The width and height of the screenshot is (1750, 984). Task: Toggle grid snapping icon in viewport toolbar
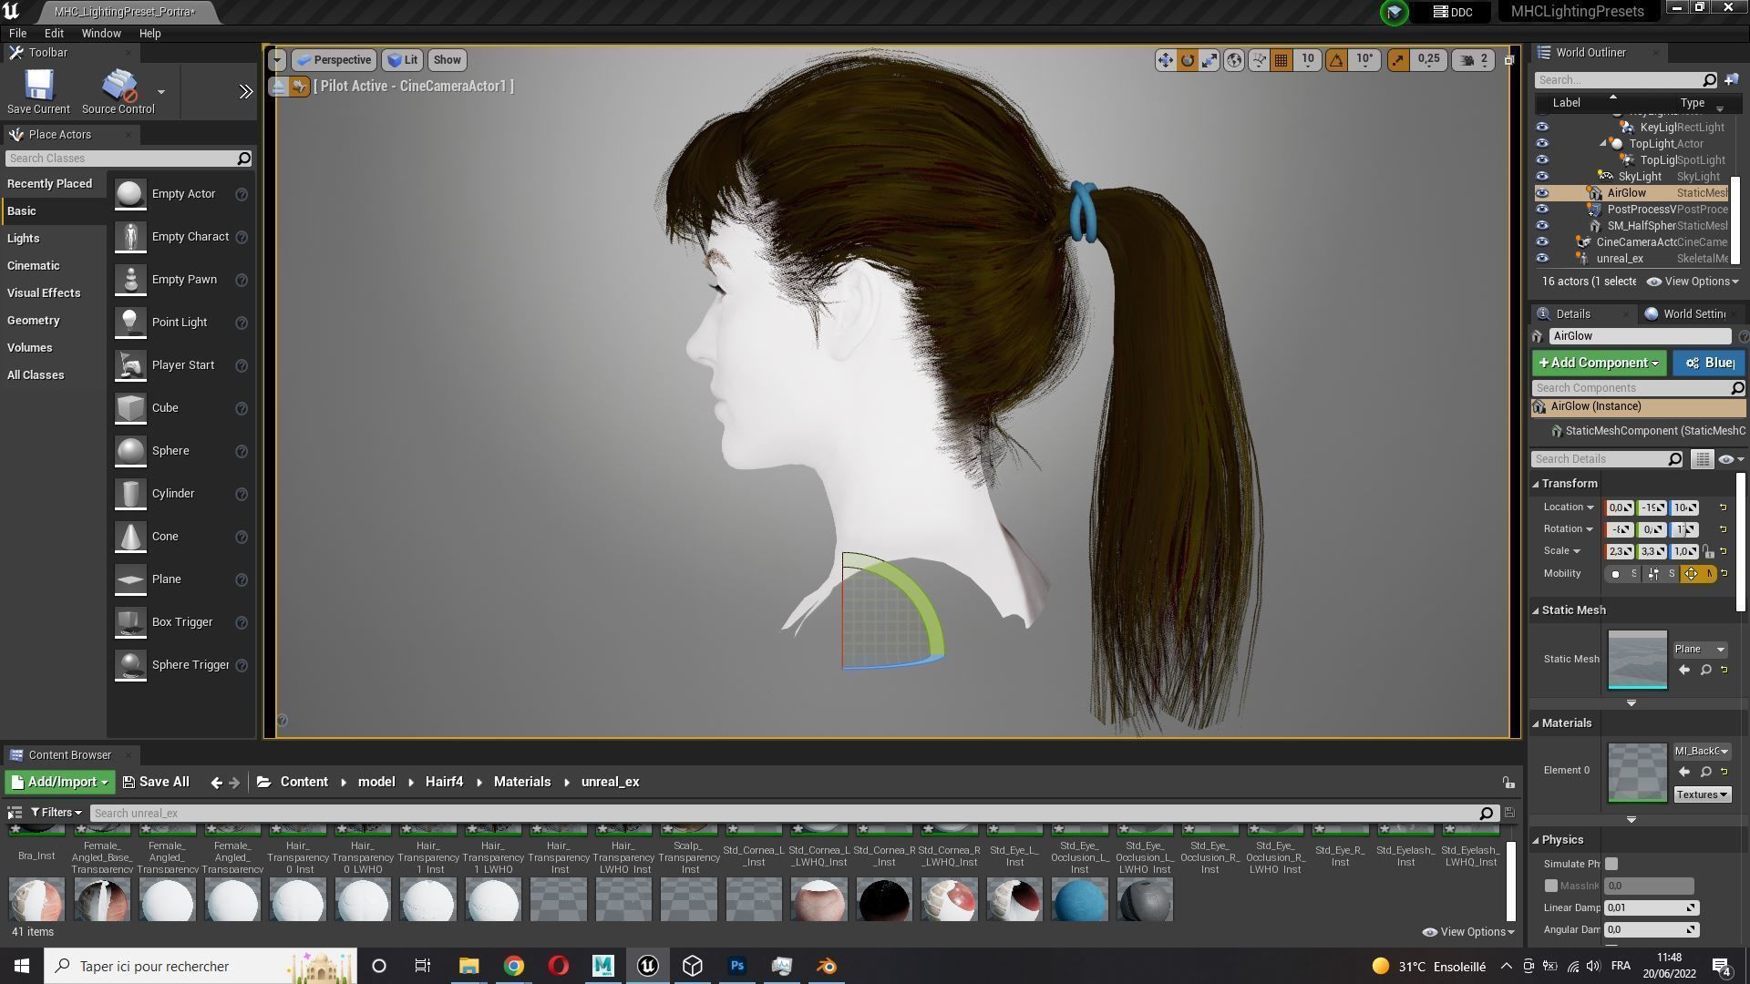(1281, 60)
